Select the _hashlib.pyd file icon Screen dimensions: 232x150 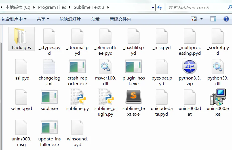134,36
